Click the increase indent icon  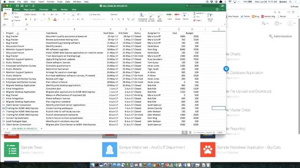(82, 19)
